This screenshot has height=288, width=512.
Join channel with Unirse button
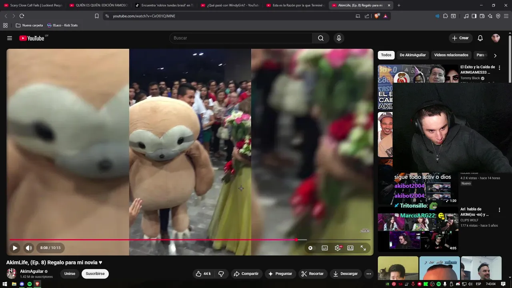[x=70, y=274]
